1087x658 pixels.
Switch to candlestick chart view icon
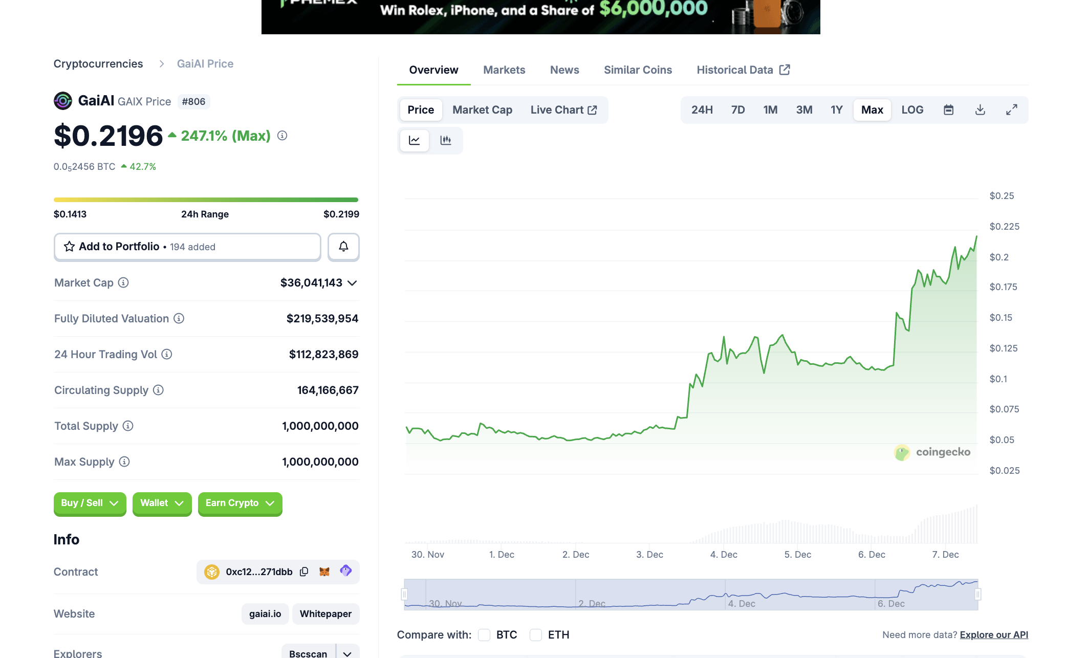click(x=446, y=140)
